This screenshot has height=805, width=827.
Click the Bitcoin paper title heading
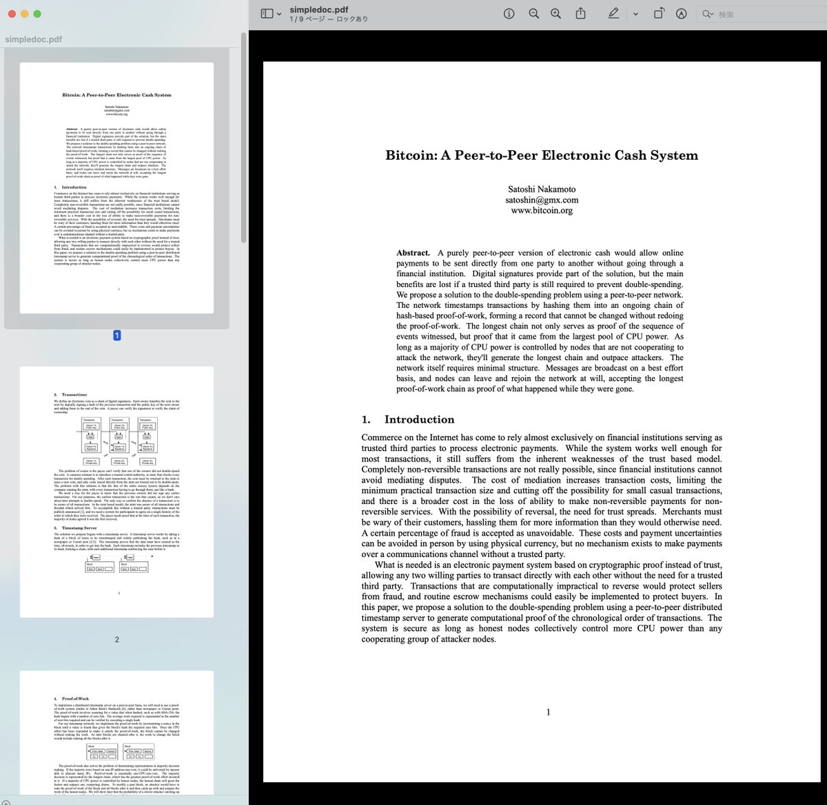tap(542, 156)
